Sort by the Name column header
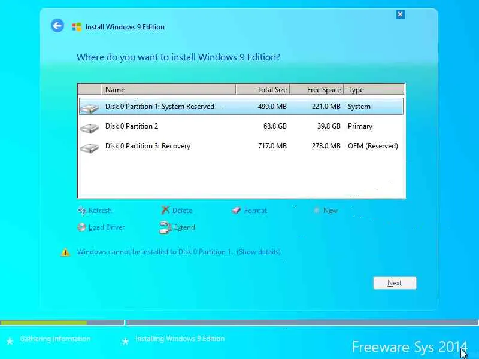 168,89
